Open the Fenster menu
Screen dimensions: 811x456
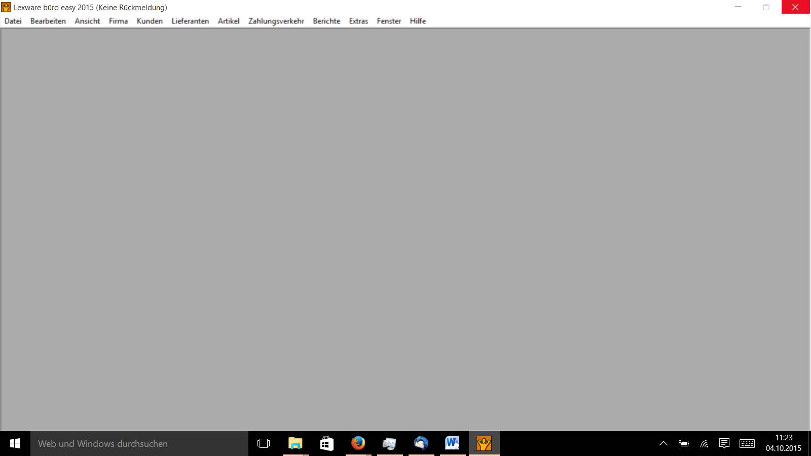(x=389, y=21)
